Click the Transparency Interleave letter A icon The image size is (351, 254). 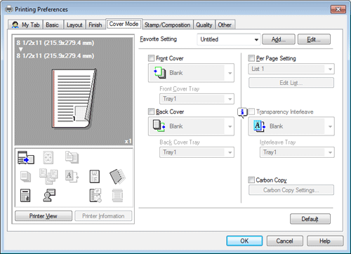pyautogui.click(x=260, y=126)
